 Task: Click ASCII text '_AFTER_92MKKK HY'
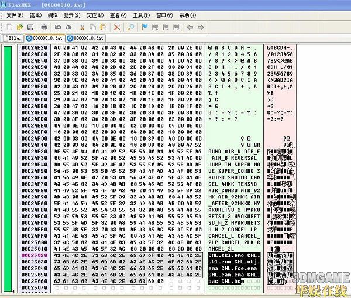point(234,204)
